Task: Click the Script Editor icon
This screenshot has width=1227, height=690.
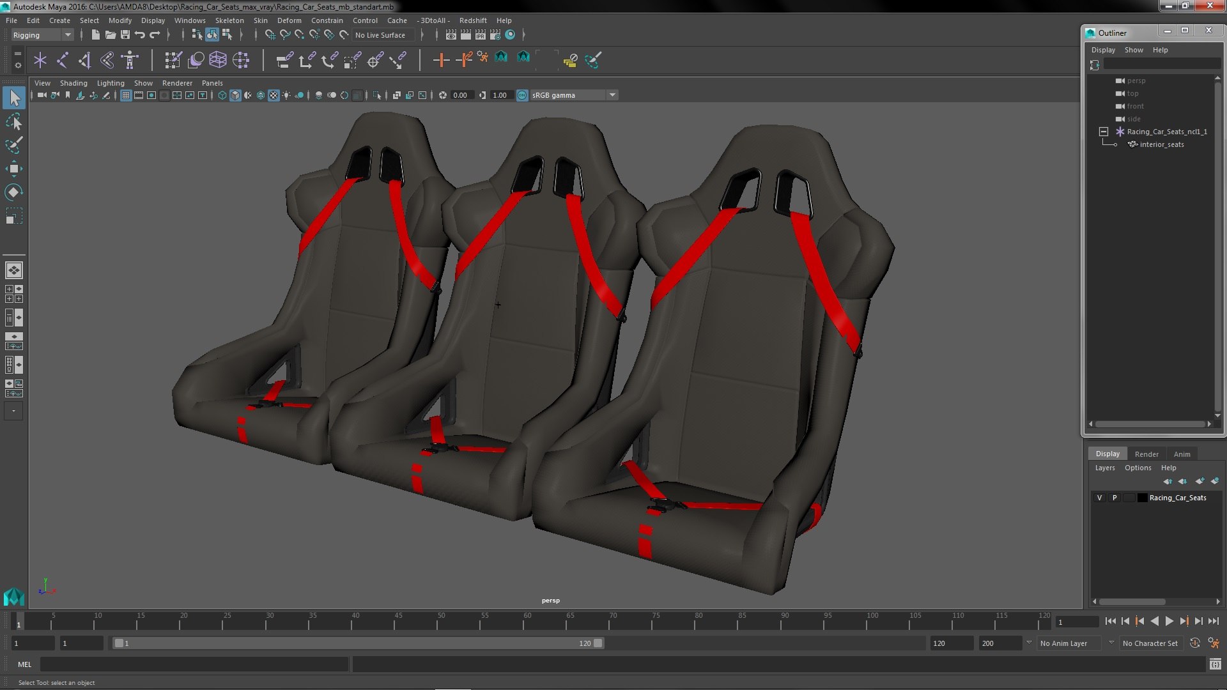Action: (1215, 664)
